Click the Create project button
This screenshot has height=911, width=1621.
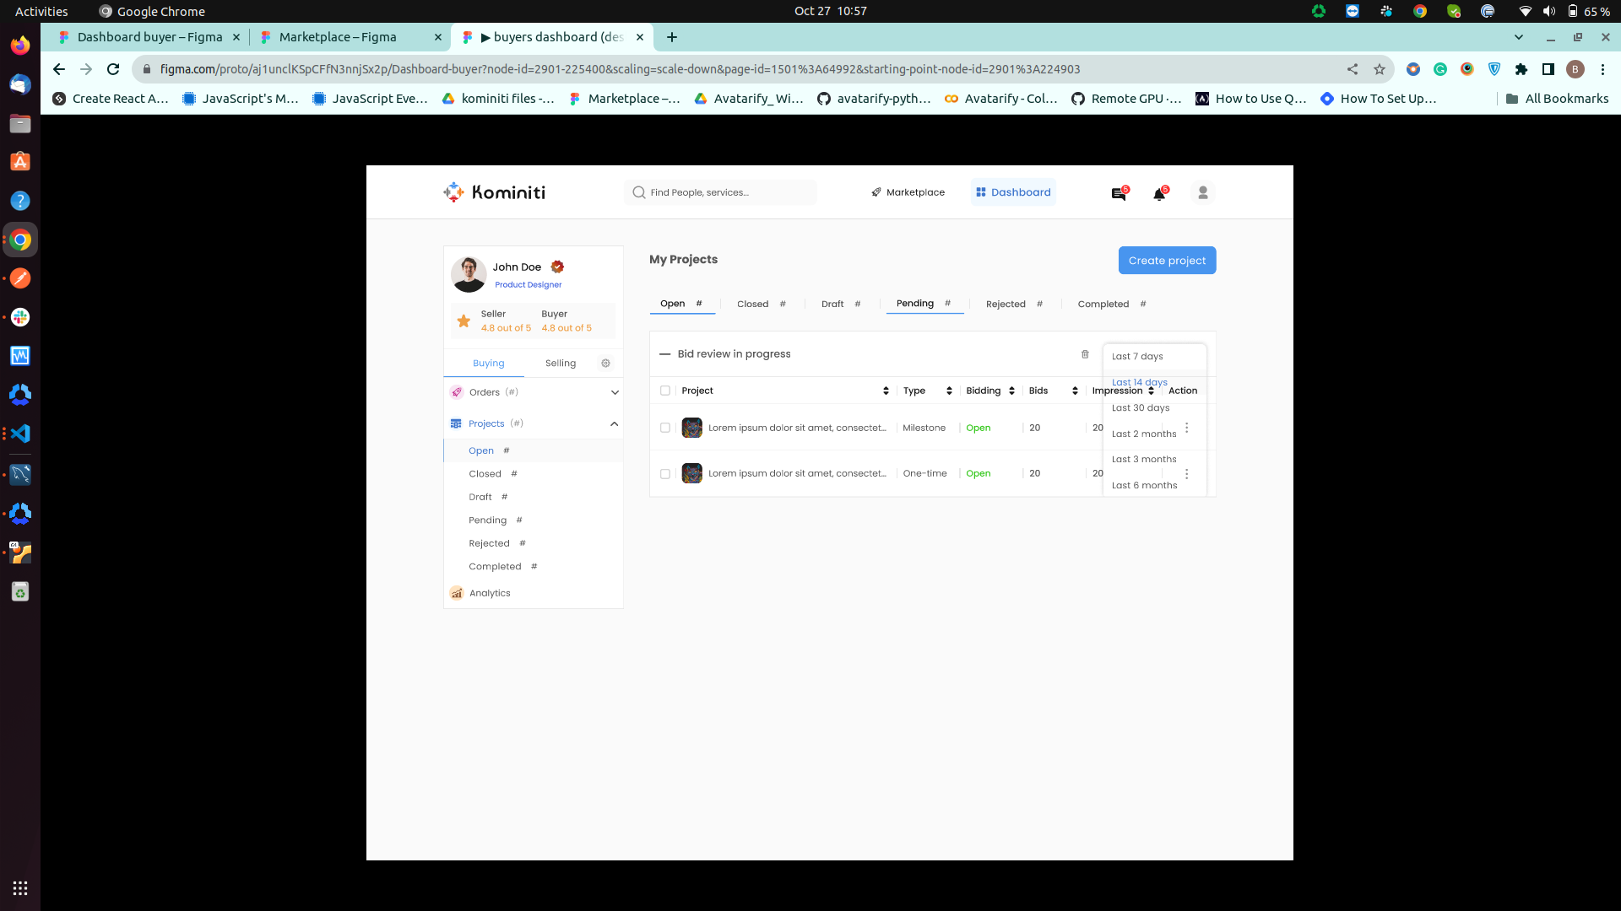(x=1167, y=261)
